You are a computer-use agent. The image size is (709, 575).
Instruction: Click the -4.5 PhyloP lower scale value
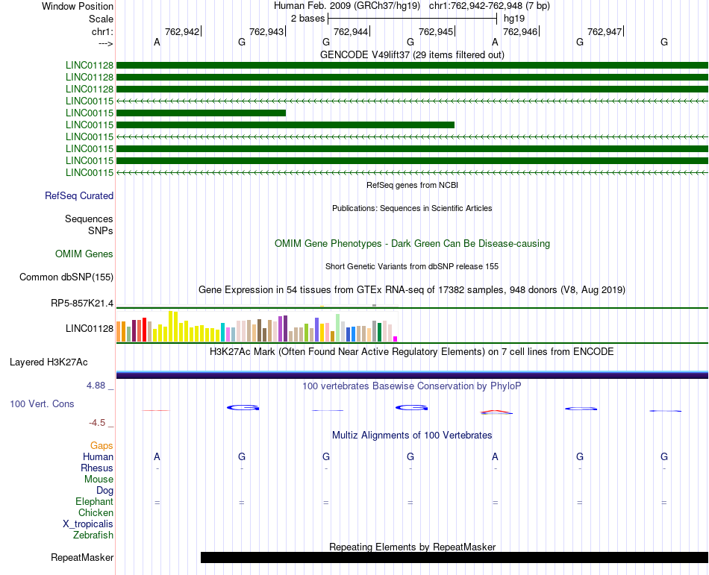(97, 423)
